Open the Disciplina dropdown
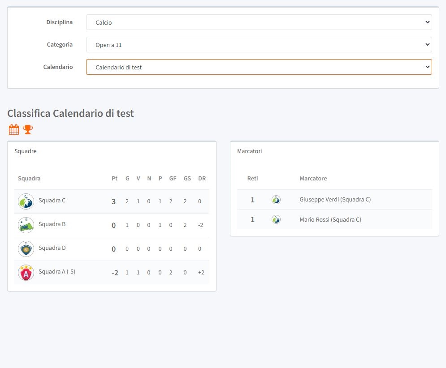The width and height of the screenshot is (446, 368). click(259, 22)
